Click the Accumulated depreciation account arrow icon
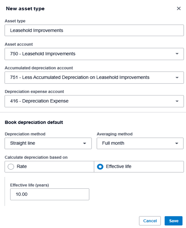 click(177, 78)
